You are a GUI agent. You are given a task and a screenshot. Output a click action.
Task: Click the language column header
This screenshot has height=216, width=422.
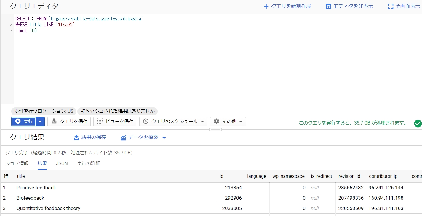tap(257, 176)
